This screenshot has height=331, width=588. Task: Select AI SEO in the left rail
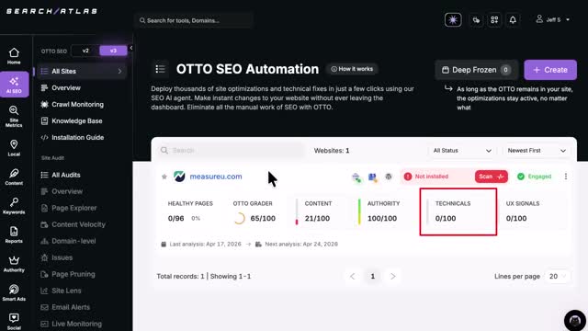coord(15,85)
